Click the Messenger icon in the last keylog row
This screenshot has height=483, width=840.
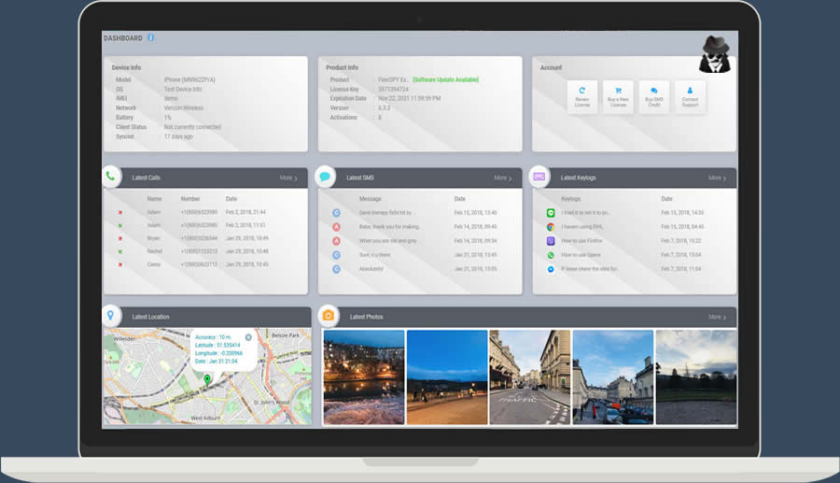click(550, 269)
